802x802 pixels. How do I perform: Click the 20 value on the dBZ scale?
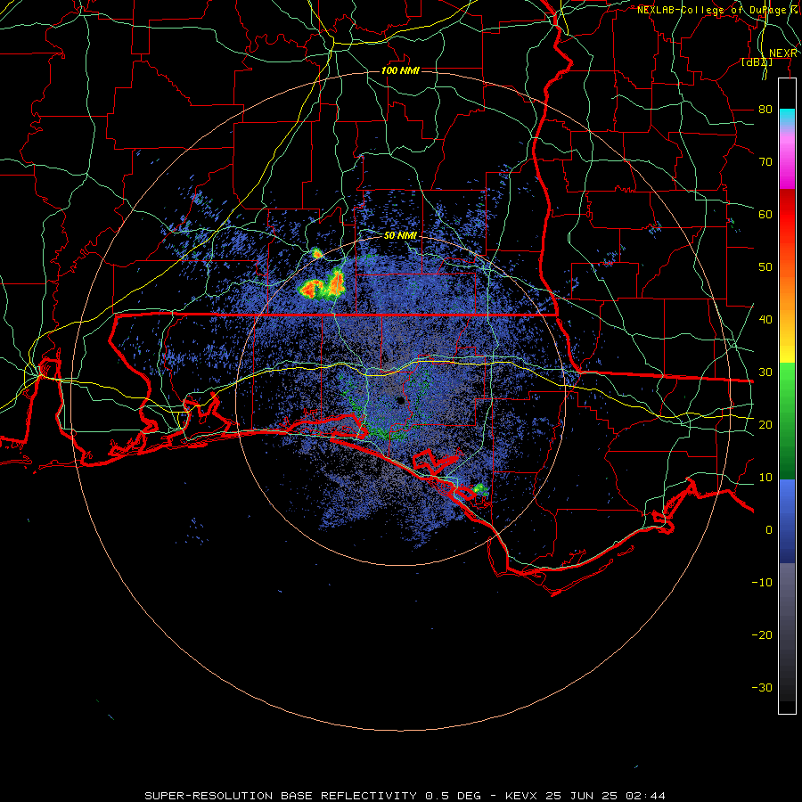(765, 424)
